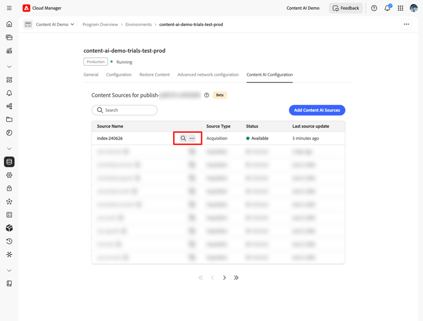Open header notifications bell with blue dot
423x321 pixels.
tap(387, 8)
